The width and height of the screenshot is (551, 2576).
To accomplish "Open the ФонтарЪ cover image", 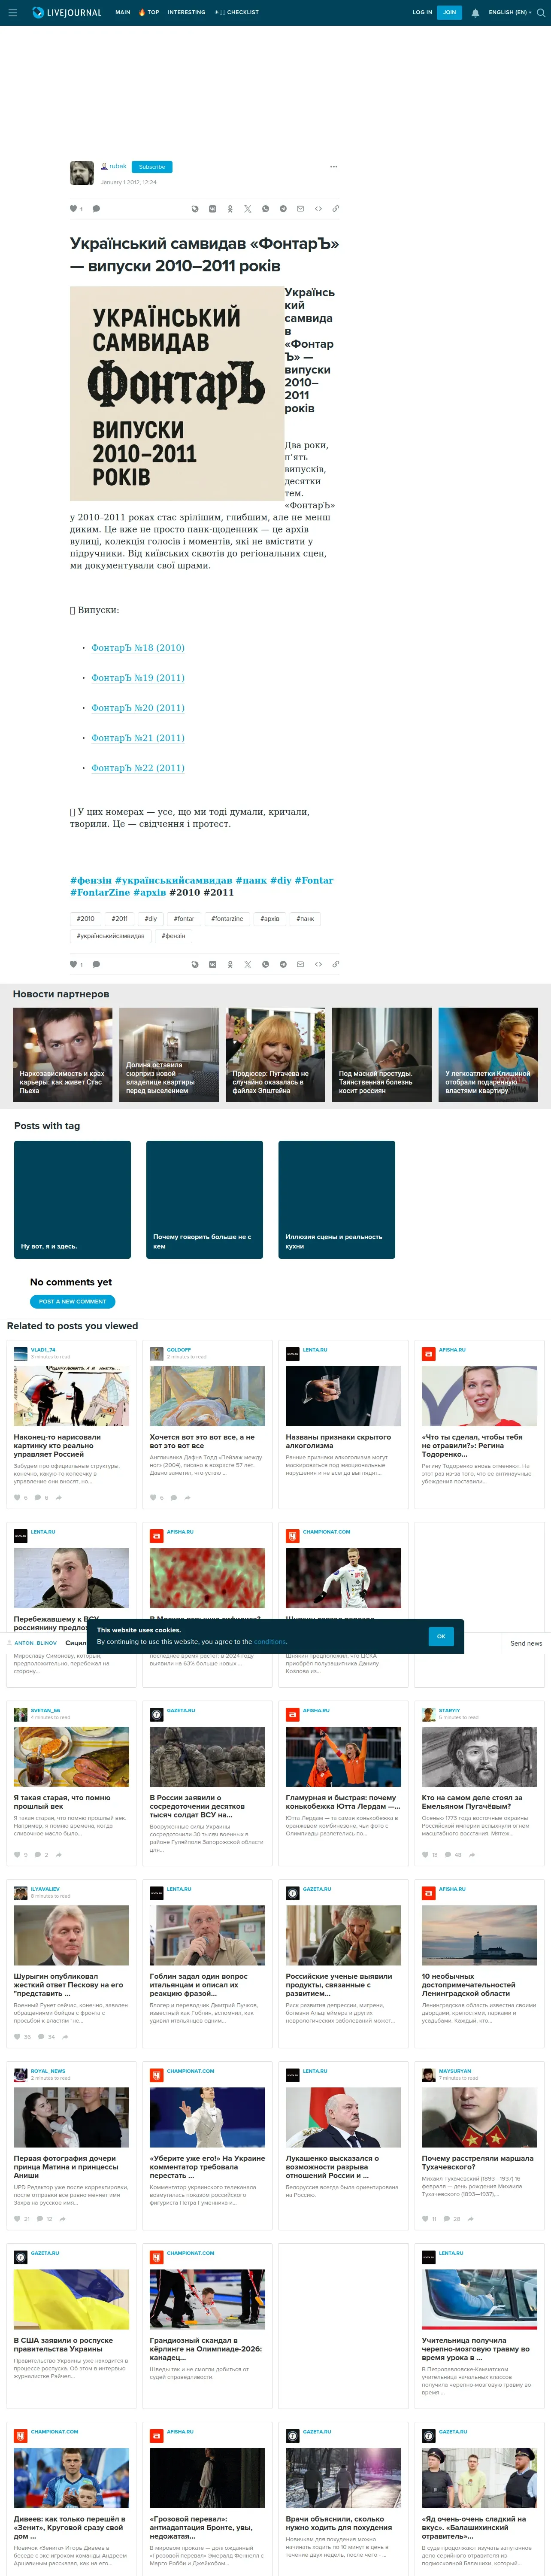I will click(x=177, y=394).
